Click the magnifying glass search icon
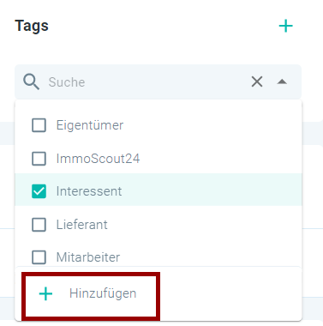The width and height of the screenshot is (323, 326). (31, 81)
